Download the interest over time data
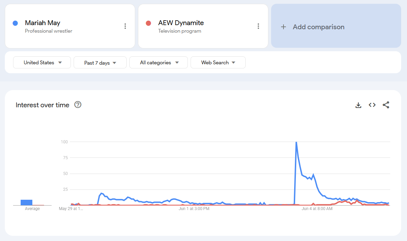The width and height of the screenshot is (407, 241). (x=358, y=105)
